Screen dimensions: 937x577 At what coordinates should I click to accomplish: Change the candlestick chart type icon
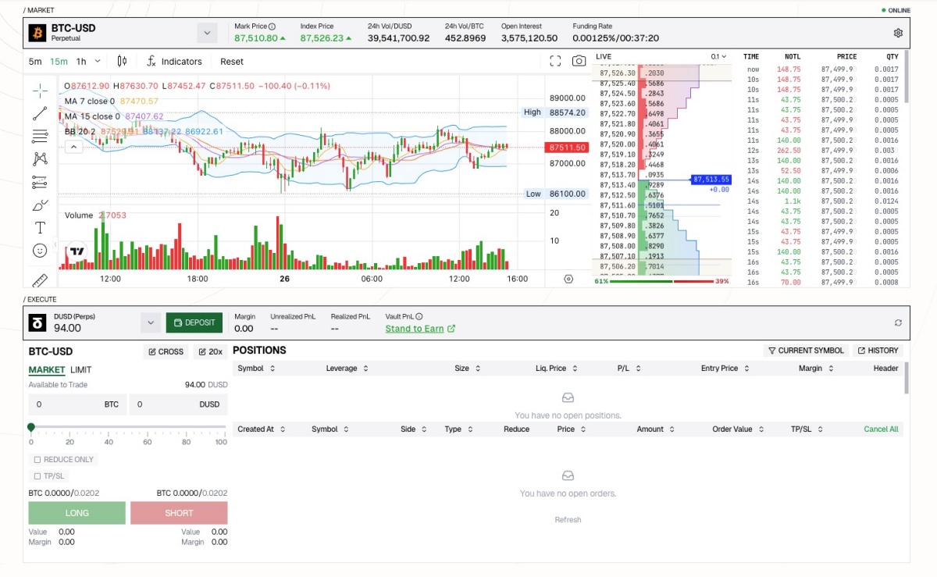tap(122, 61)
